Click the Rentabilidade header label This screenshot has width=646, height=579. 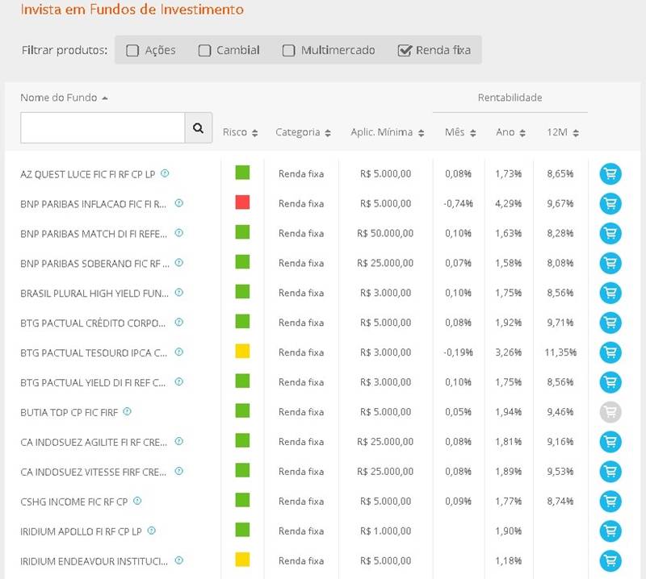tap(510, 98)
